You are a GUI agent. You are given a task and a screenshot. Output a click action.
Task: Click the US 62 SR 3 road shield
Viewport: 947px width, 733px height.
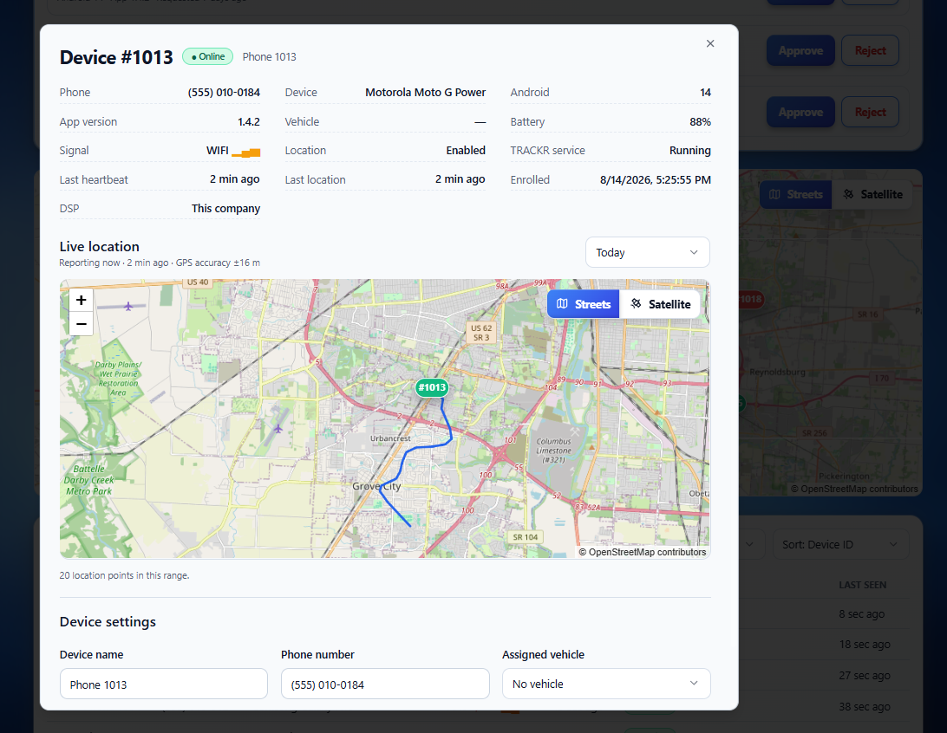click(x=481, y=333)
